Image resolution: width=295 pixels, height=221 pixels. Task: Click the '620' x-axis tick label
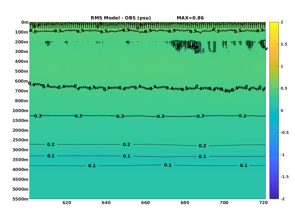[67, 203]
